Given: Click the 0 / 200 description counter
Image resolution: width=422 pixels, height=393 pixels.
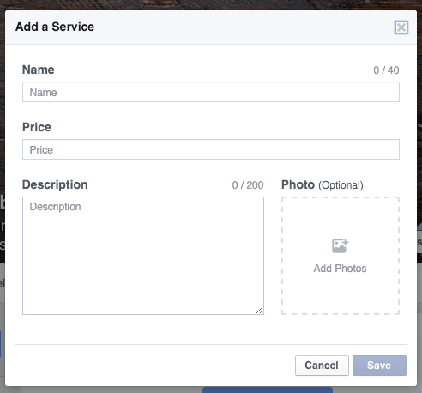Looking at the screenshot, I should (x=248, y=185).
